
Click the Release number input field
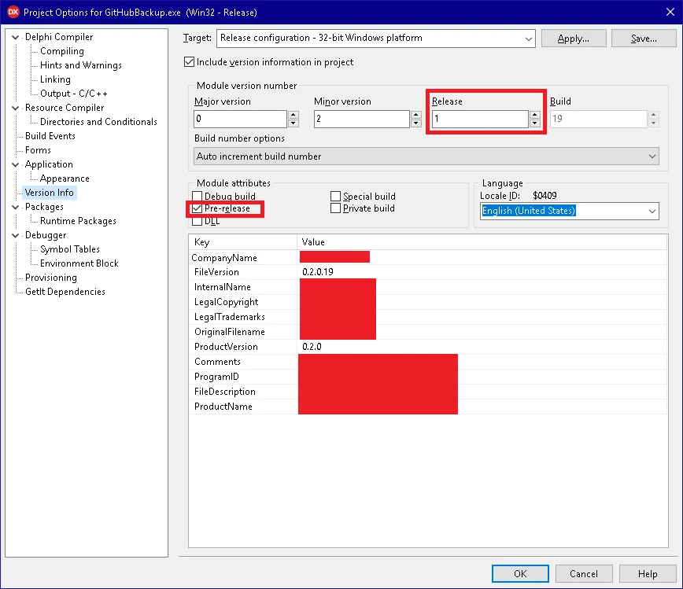pos(480,119)
